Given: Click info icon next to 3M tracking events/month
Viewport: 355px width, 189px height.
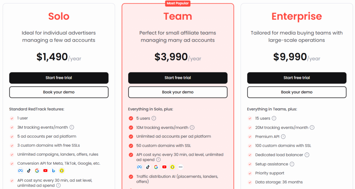Looking at the screenshot, I should 72,127.
